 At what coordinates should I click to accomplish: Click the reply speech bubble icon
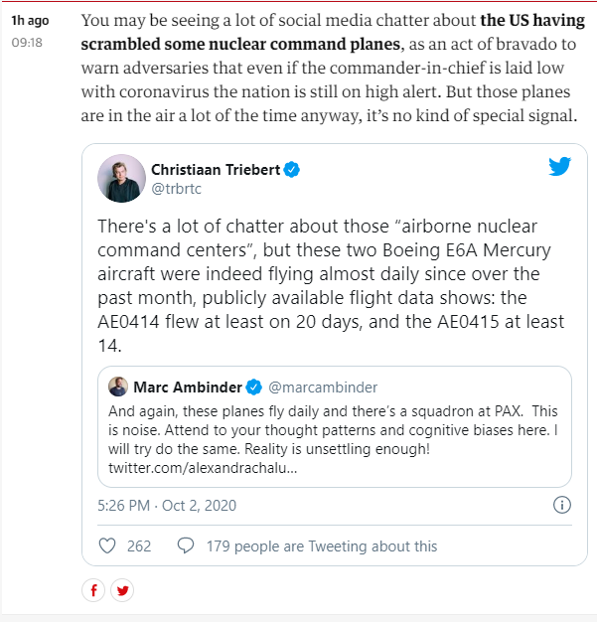pos(185,545)
